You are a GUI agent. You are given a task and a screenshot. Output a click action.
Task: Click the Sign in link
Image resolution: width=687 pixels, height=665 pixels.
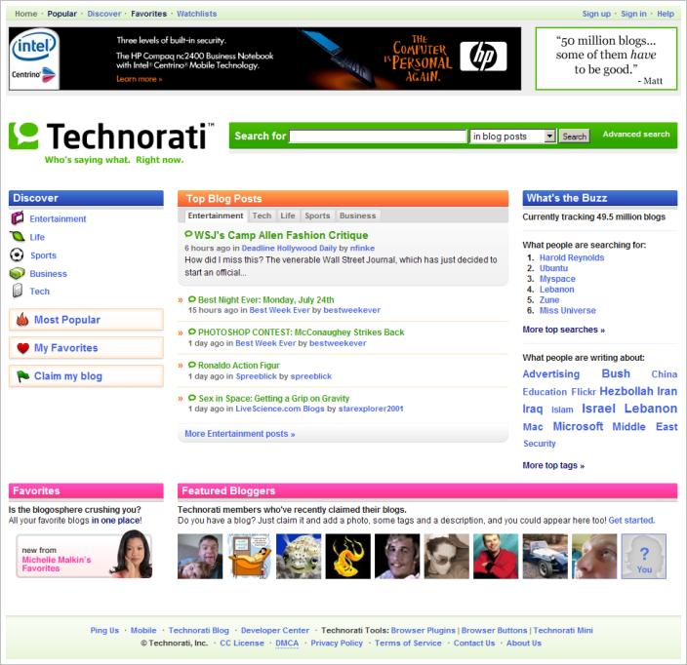pos(633,14)
